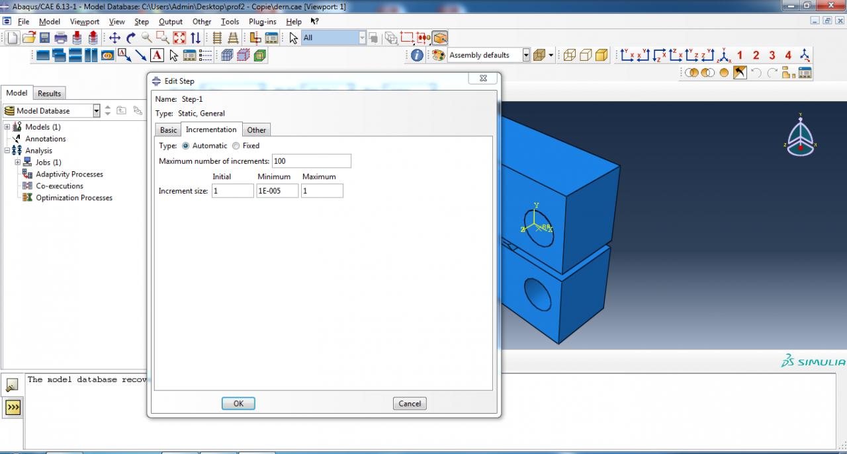Select the Rotate View tool
The image size is (847, 454).
[131, 38]
